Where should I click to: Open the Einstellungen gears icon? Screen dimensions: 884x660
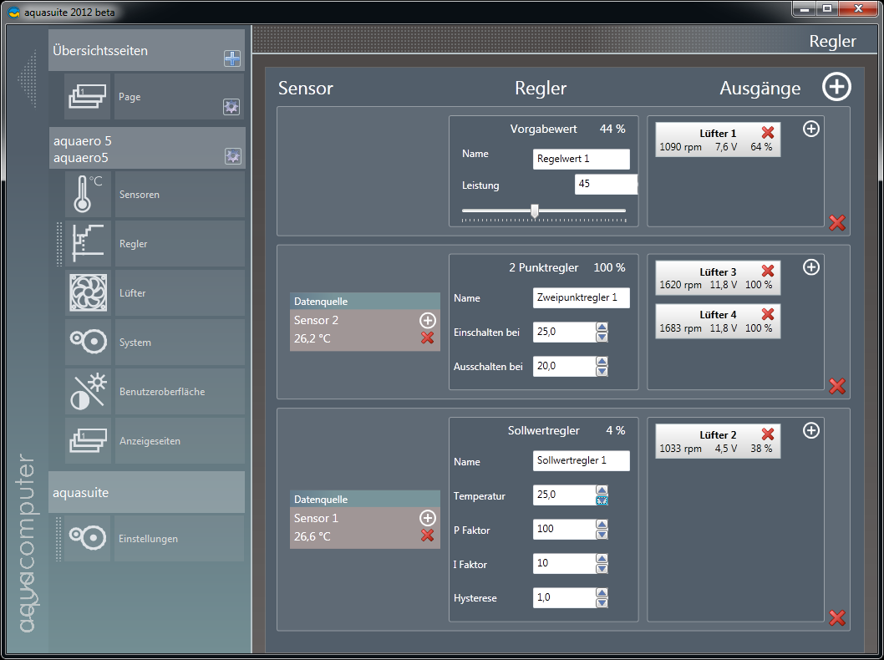pyautogui.click(x=88, y=538)
